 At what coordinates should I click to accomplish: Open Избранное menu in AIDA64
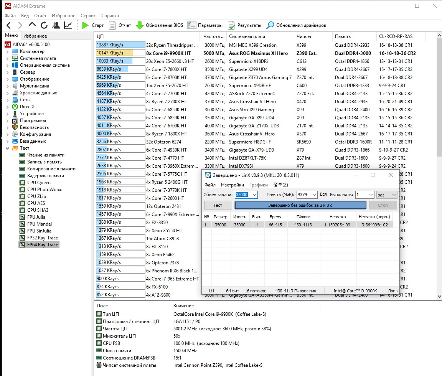(x=63, y=16)
